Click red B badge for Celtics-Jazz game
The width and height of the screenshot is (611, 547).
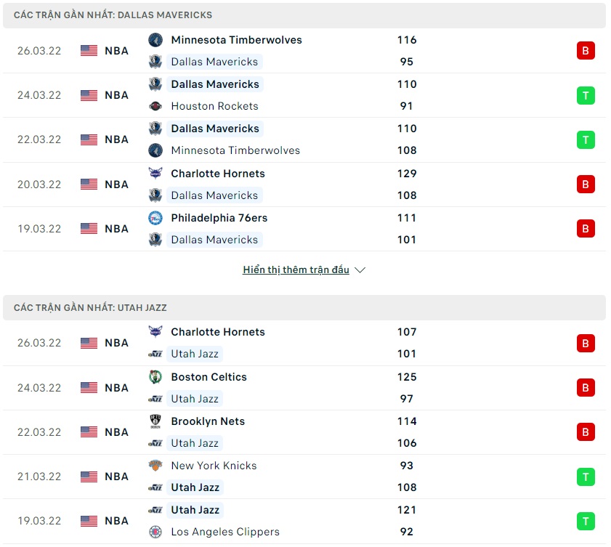point(586,388)
